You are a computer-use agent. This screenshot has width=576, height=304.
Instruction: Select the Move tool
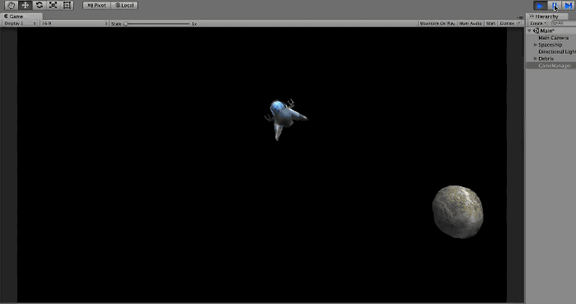(25, 5)
